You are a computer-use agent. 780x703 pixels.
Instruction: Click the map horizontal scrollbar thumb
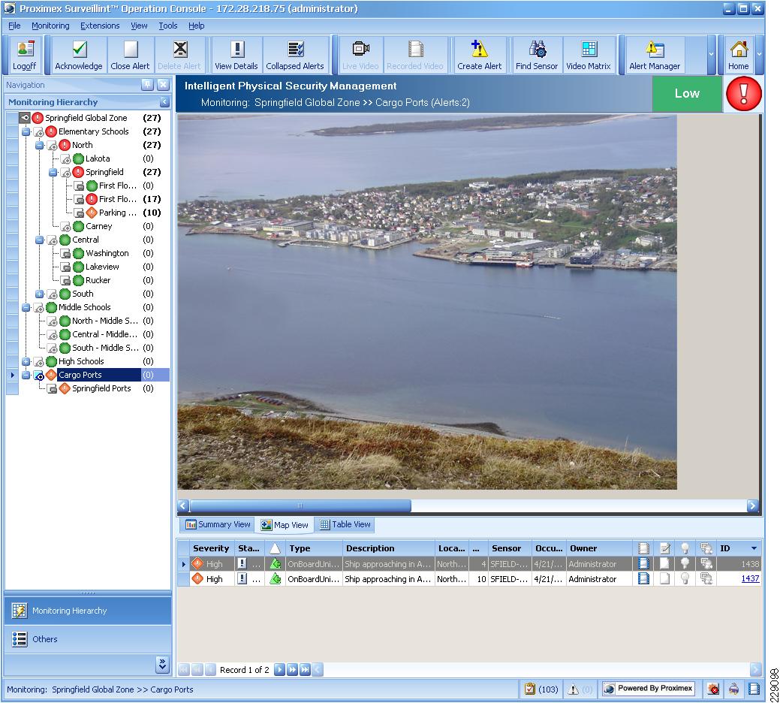click(x=300, y=505)
